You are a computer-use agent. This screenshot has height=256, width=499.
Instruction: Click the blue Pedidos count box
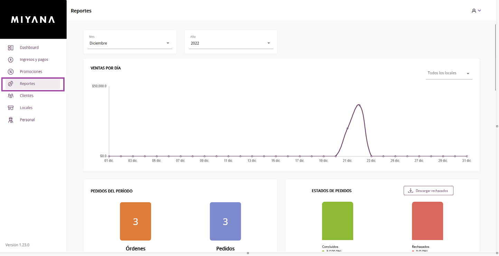pos(225,221)
